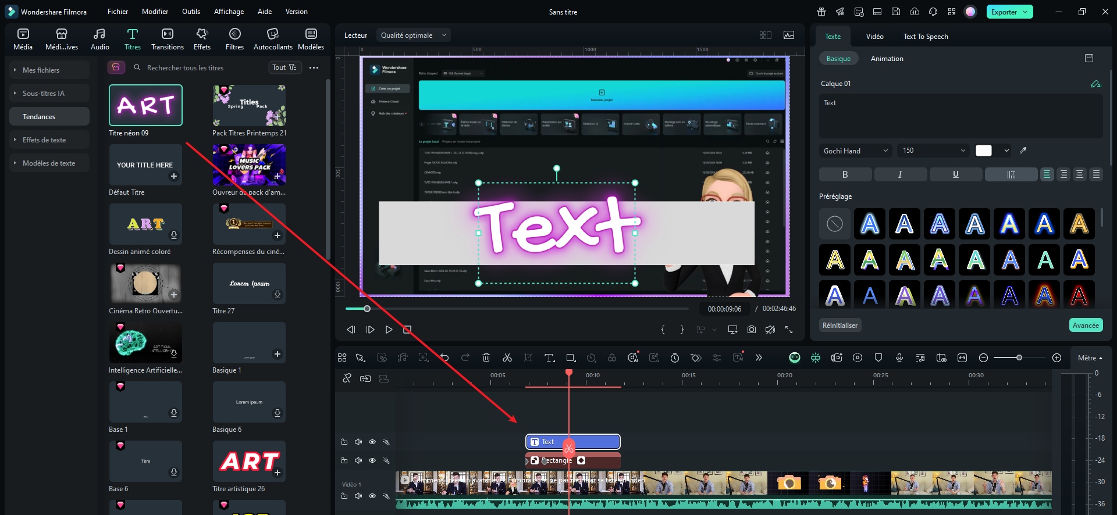Open the Tout filter dropdown
Screen dimensions: 1117x515
pyautogui.click(x=284, y=67)
